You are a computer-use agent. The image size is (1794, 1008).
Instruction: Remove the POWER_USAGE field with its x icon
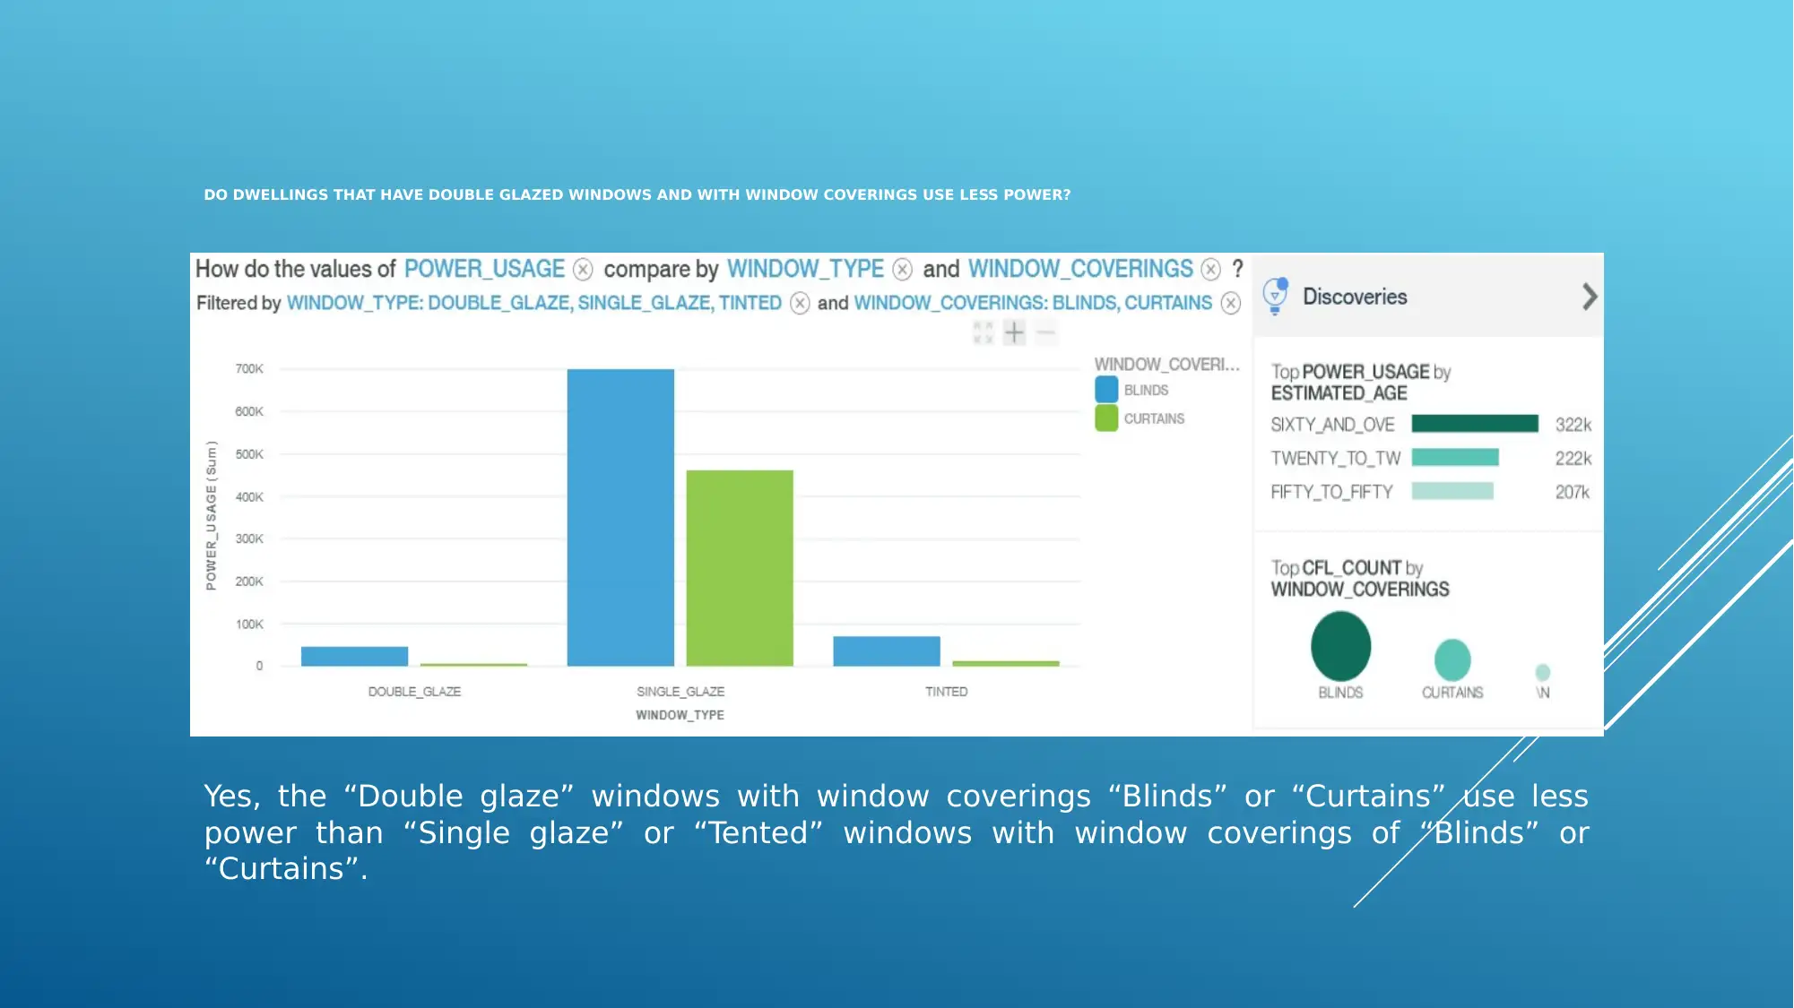point(583,269)
